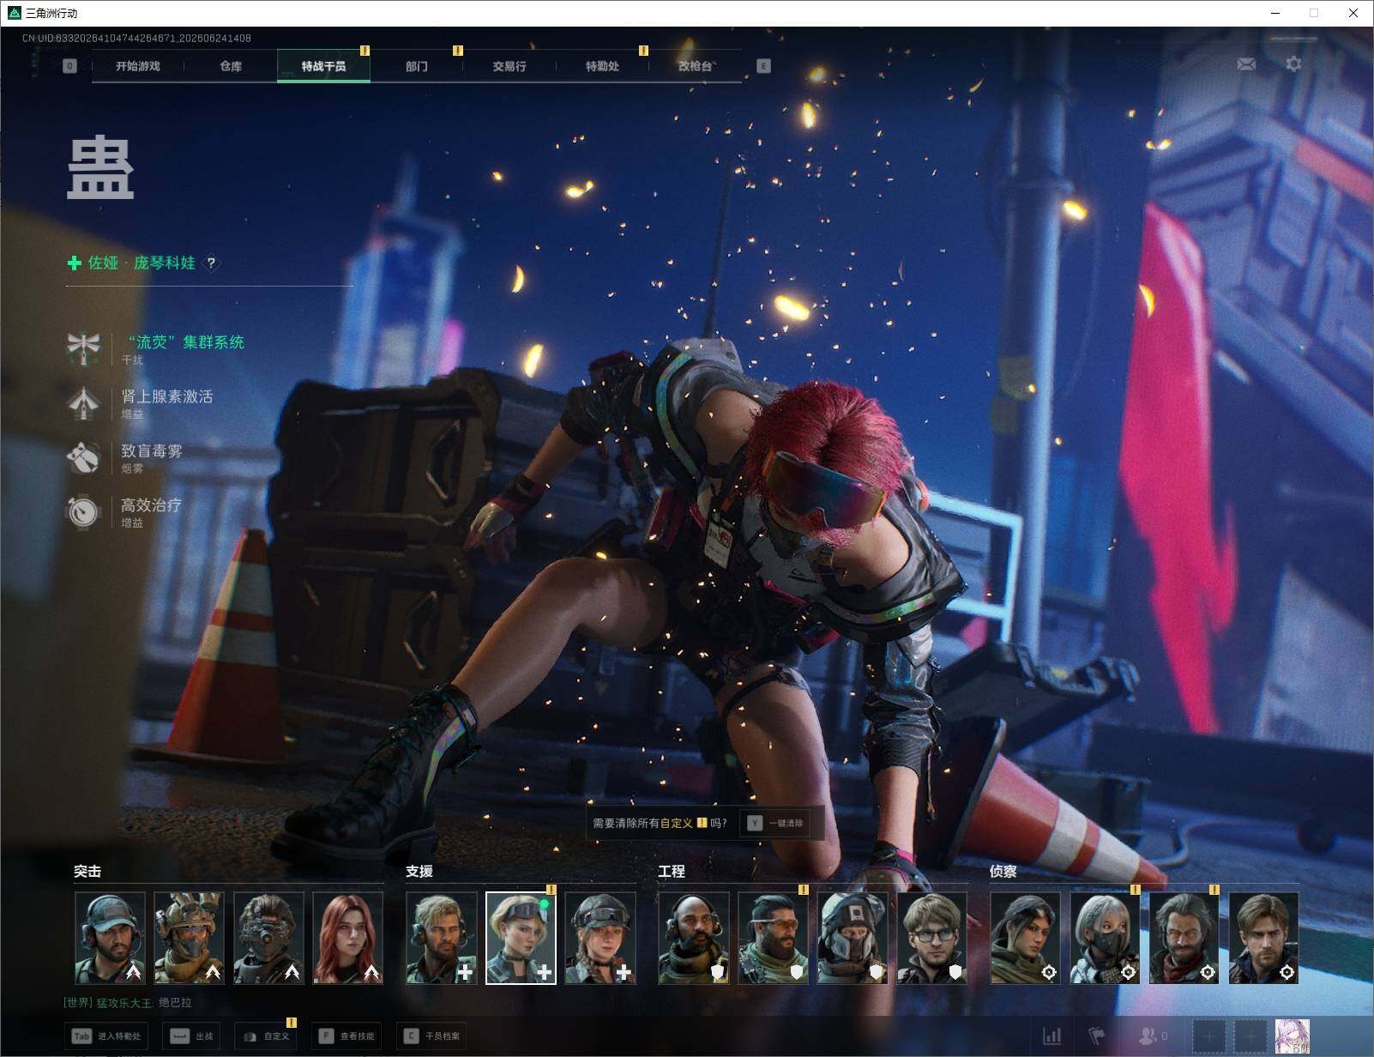This screenshot has height=1057, width=1374.
Task: Select the 特战干员 tab
Action: [323, 66]
